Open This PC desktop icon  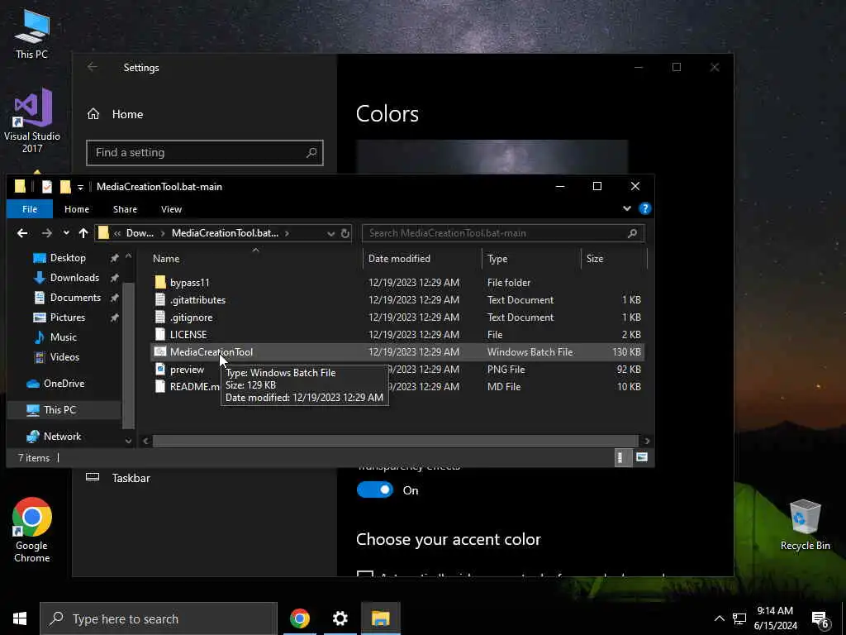(x=32, y=33)
